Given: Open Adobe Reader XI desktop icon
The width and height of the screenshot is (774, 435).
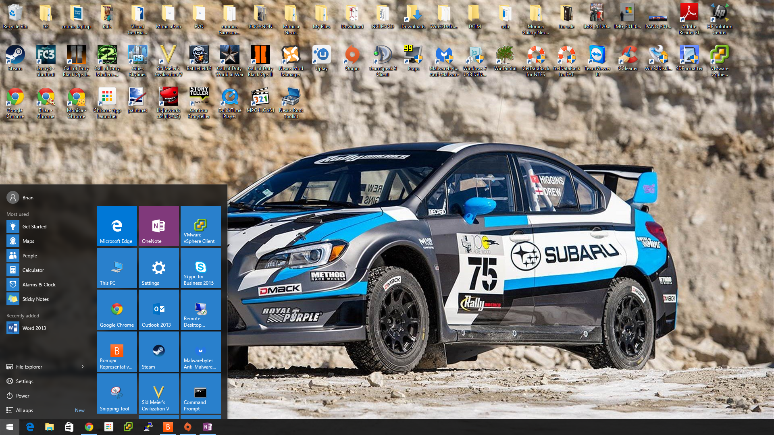Looking at the screenshot, I should coord(689,19).
